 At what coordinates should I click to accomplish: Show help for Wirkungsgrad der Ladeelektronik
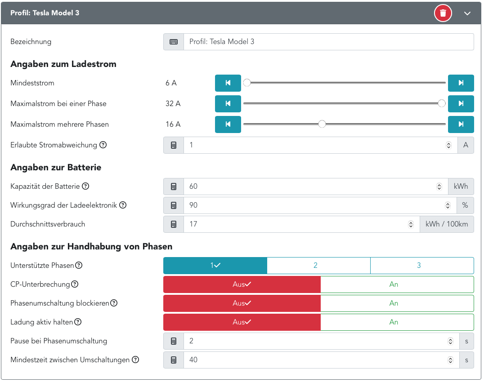click(x=123, y=205)
